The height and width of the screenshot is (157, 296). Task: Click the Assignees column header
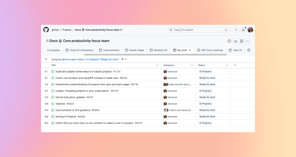pos(169,65)
